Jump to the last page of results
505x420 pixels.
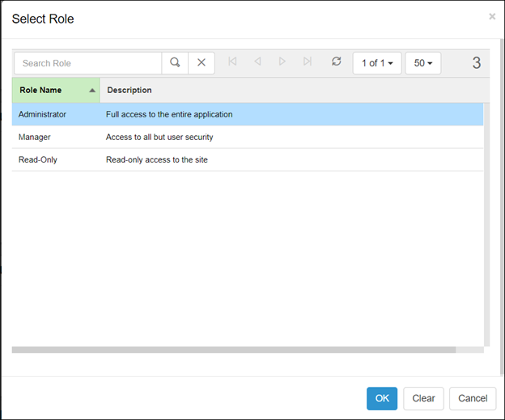point(307,62)
